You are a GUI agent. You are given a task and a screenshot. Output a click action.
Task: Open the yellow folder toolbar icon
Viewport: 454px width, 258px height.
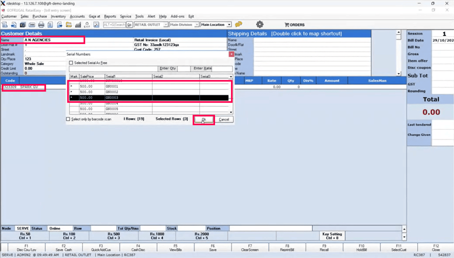(x=69, y=25)
